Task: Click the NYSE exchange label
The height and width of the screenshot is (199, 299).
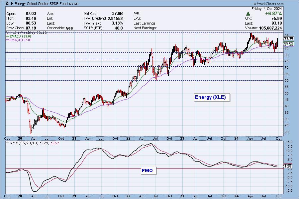Action: 74,4
